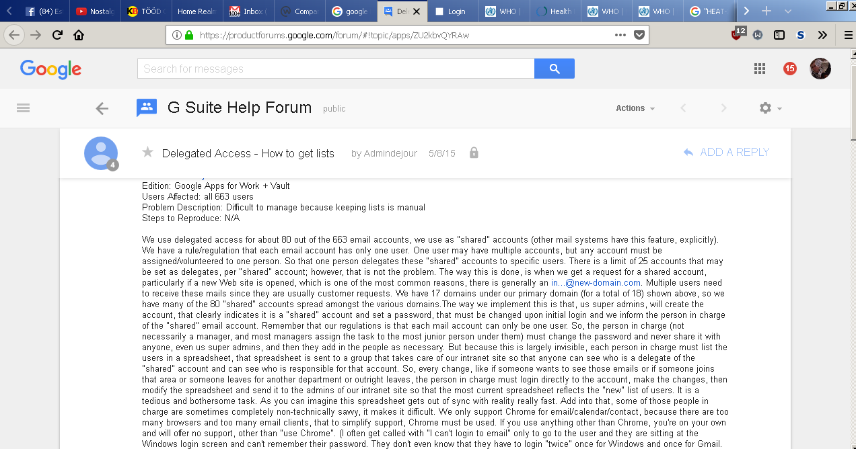Click the public label next to forum title
856x449 pixels.
[x=334, y=109]
